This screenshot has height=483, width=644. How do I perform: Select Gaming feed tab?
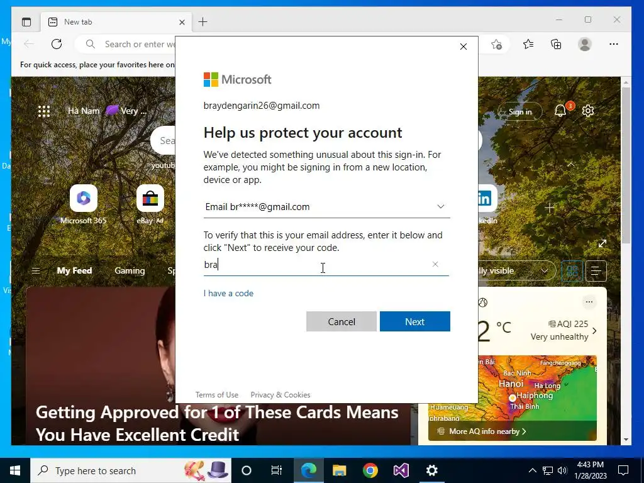(130, 270)
